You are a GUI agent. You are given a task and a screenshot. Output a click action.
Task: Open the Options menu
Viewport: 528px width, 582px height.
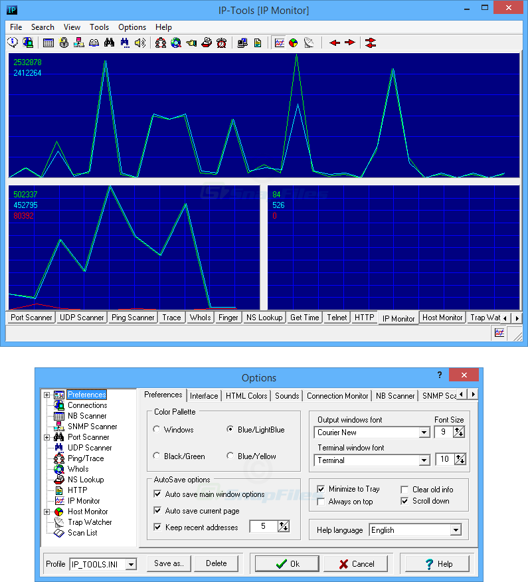click(132, 27)
